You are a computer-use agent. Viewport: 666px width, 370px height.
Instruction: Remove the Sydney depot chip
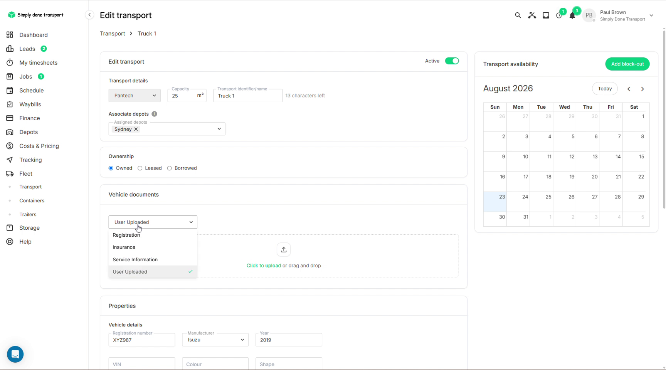click(x=136, y=129)
